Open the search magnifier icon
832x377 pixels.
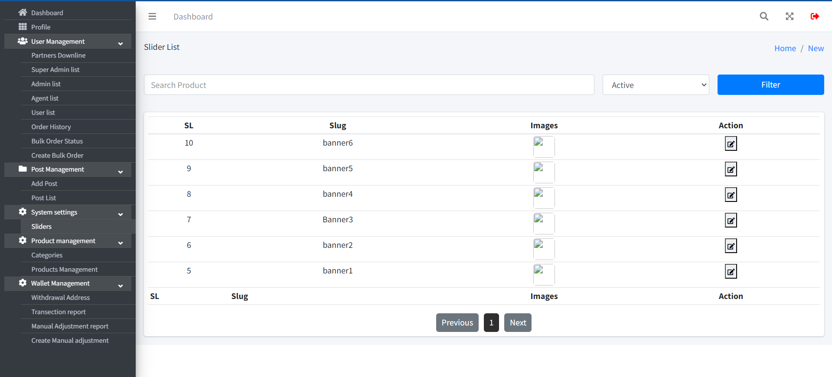(x=764, y=16)
